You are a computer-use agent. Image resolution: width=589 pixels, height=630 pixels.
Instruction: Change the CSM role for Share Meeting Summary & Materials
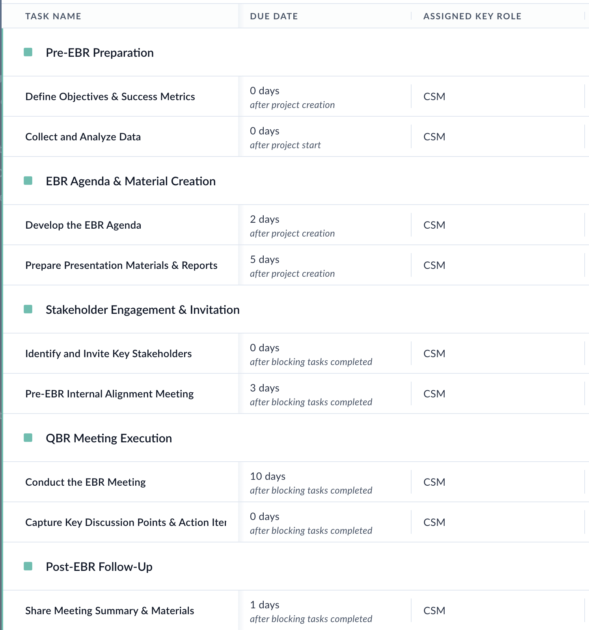[434, 611]
